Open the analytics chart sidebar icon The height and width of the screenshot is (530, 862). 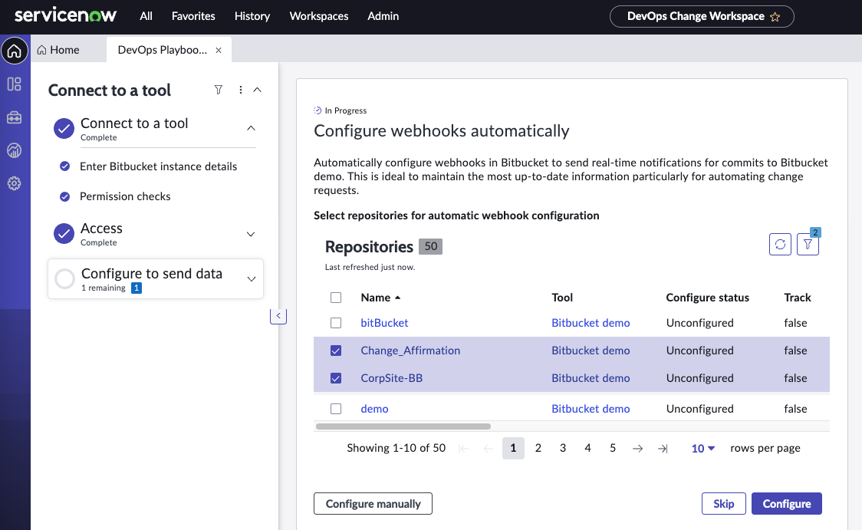pyautogui.click(x=15, y=150)
